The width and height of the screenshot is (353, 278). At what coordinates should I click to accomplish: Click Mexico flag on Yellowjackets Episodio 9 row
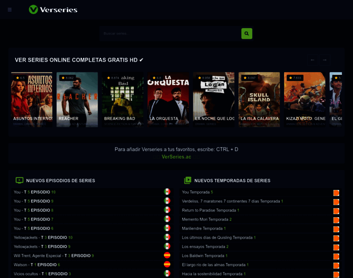coord(167,246)
